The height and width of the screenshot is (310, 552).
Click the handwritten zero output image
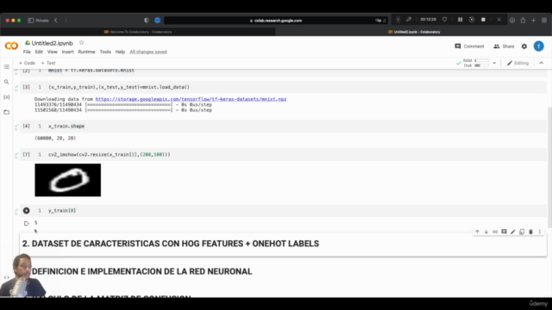coord(67,180)
